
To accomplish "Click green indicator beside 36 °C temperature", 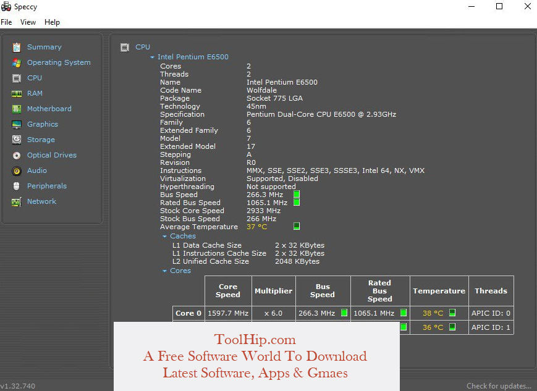I will (452, 327).
